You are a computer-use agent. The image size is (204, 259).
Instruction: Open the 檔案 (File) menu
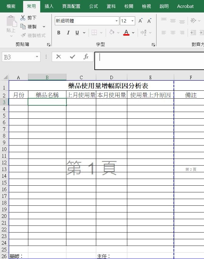(x=11, y=6)
